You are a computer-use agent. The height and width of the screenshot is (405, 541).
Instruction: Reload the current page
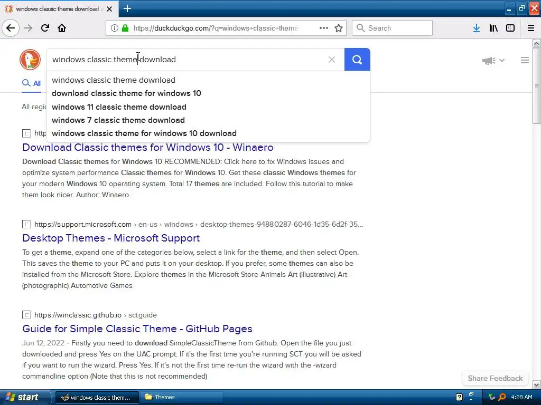pyautogui.click(x=45, y=28)
